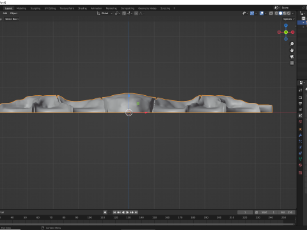
Task: Open the Object menu
Action: pos(13,13)
